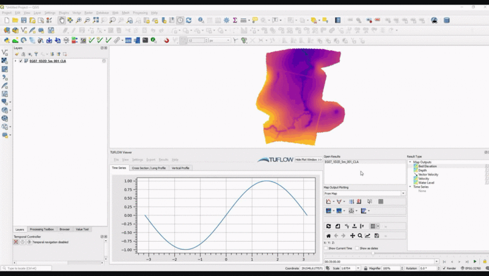The image size is (489, 276).
Task: Toggle the Render checkbox in status bar
Action: pyautogui.click(x=444, y=268)
